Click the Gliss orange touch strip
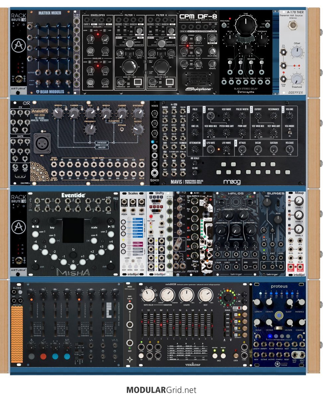Viewport: 323px width, 397px height. pos(17,334)
